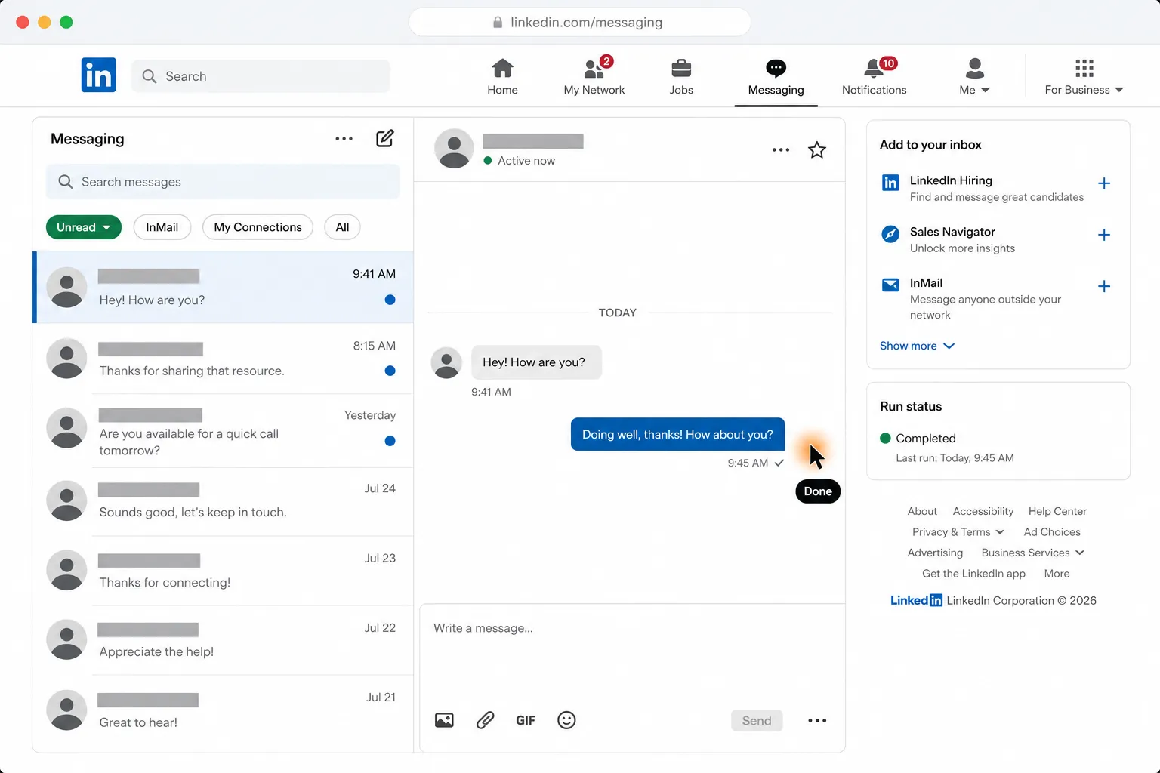Viewport: 1160px width, 773px height.
Task: Click the InMail envelope icon
Action: (x=890, y=285)
